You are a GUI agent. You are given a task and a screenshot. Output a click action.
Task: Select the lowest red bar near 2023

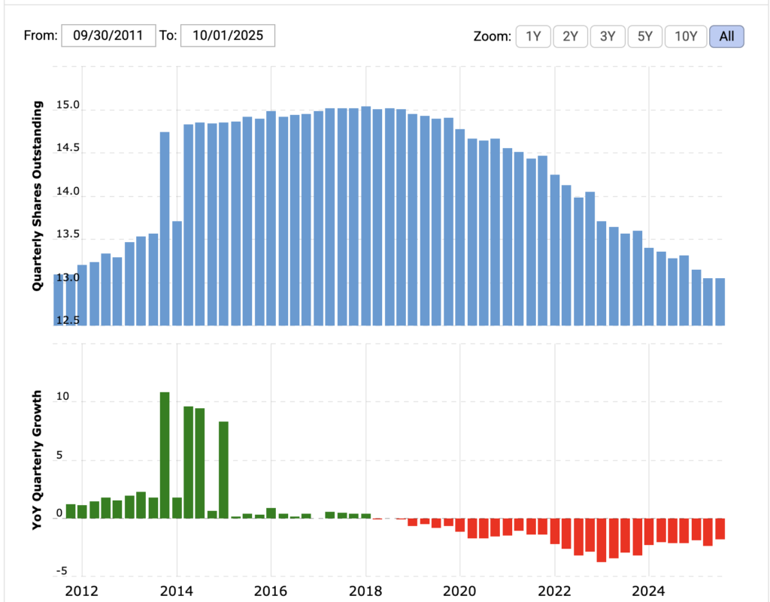click(x=601, y=540)
